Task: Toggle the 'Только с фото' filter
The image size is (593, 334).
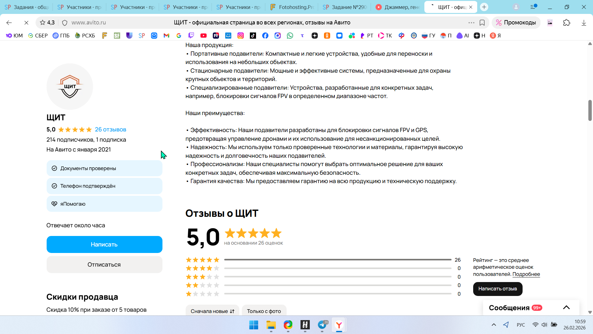Action: pyautogui.click(x=264, y=311)
